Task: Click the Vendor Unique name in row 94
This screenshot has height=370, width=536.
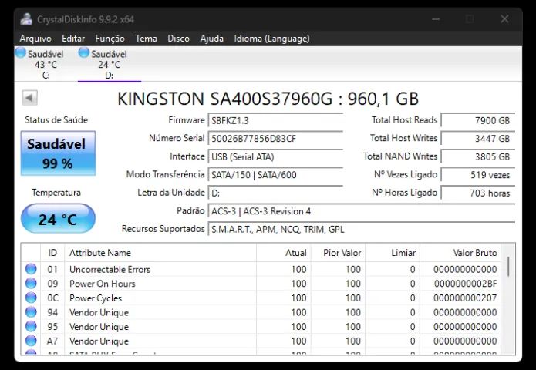Action: click(99, 312)
